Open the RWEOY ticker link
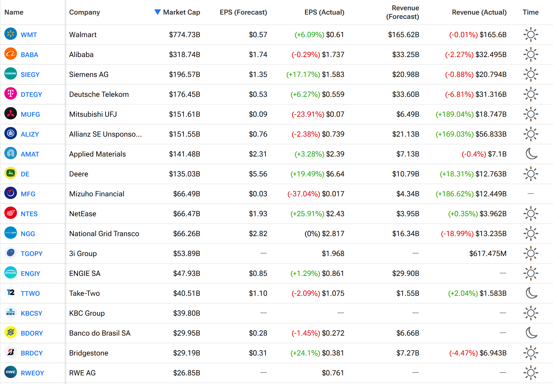Screen dimensions: 553x384 (x=33, y=373)
